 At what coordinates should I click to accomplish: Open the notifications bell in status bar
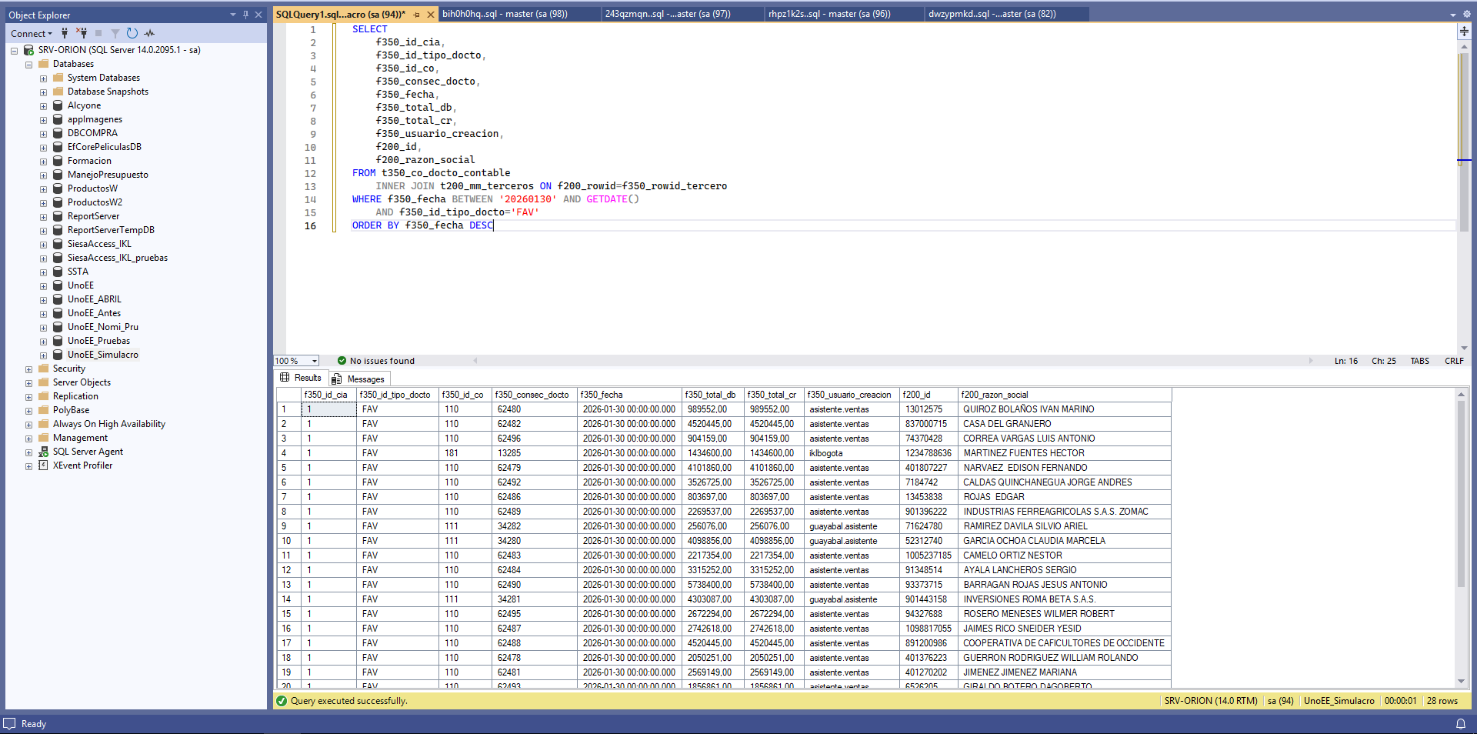[x=1460, y=724]
